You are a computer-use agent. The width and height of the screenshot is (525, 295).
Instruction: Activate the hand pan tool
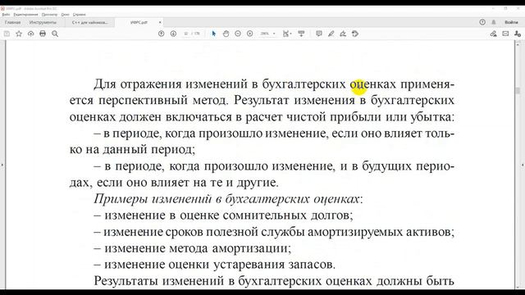coord(226,34)
